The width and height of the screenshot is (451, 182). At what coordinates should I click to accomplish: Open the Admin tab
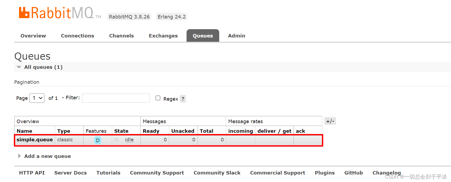click(237, 36)
